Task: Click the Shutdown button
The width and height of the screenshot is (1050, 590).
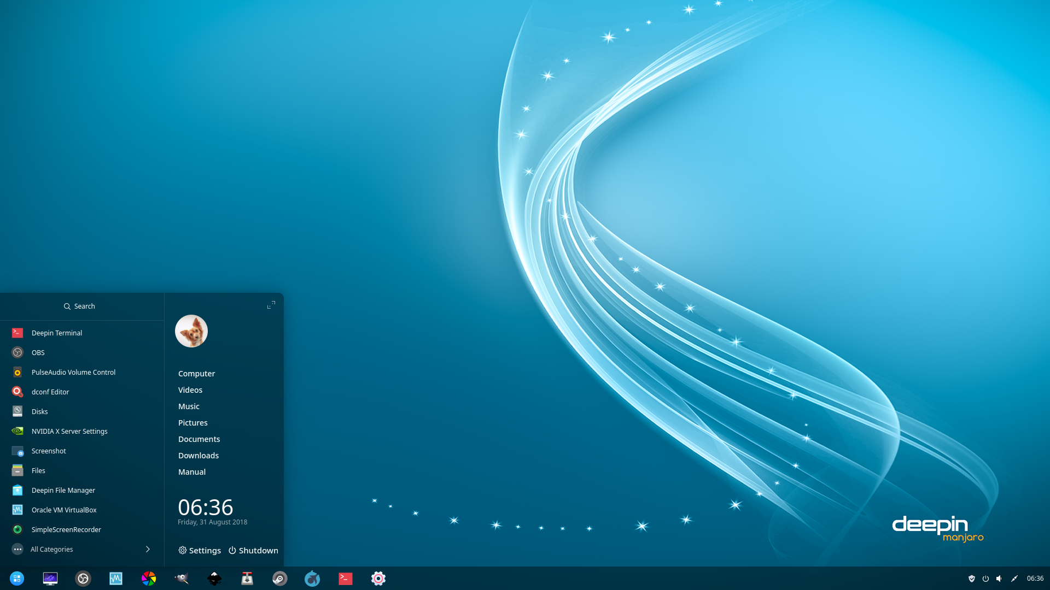Action: (253, 550)
